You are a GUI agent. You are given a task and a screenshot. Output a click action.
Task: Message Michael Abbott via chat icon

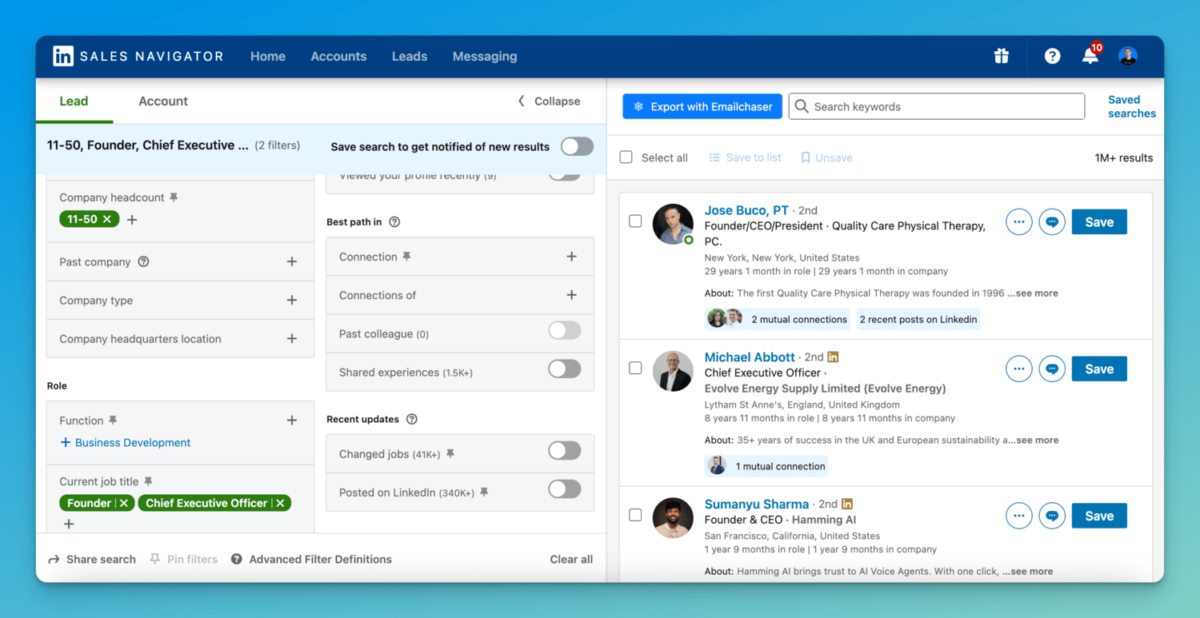click(x=1052, y=369)
